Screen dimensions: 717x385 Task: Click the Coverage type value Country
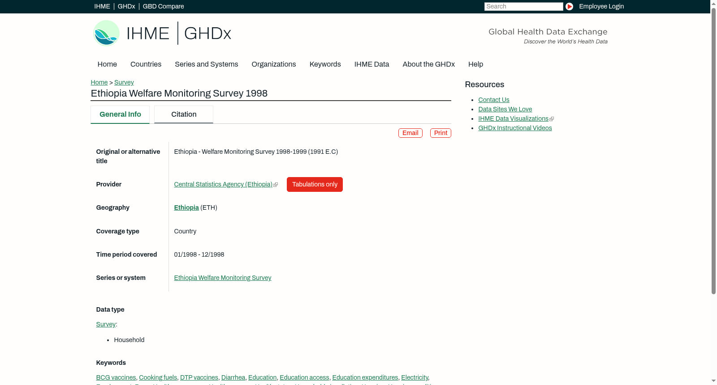pos(185,231)
